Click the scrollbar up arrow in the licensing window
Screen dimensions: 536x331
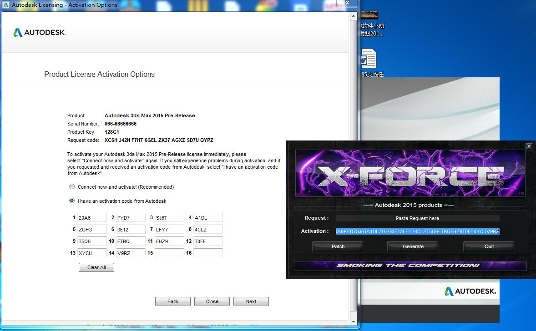click(x=354, y=16)
